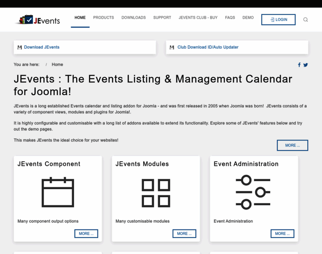This screenshot has width=322, height=254.
Task: Click the JEvents logo
Action: pyautogui.click(x=37, y=20)
